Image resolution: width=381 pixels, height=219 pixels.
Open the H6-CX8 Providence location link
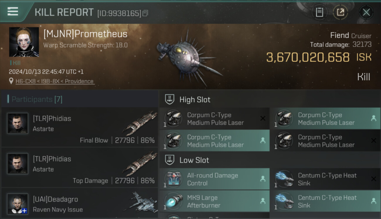pos(55,81)
